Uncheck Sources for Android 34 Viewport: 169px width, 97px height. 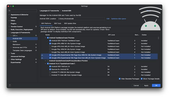tap(50, 69)
